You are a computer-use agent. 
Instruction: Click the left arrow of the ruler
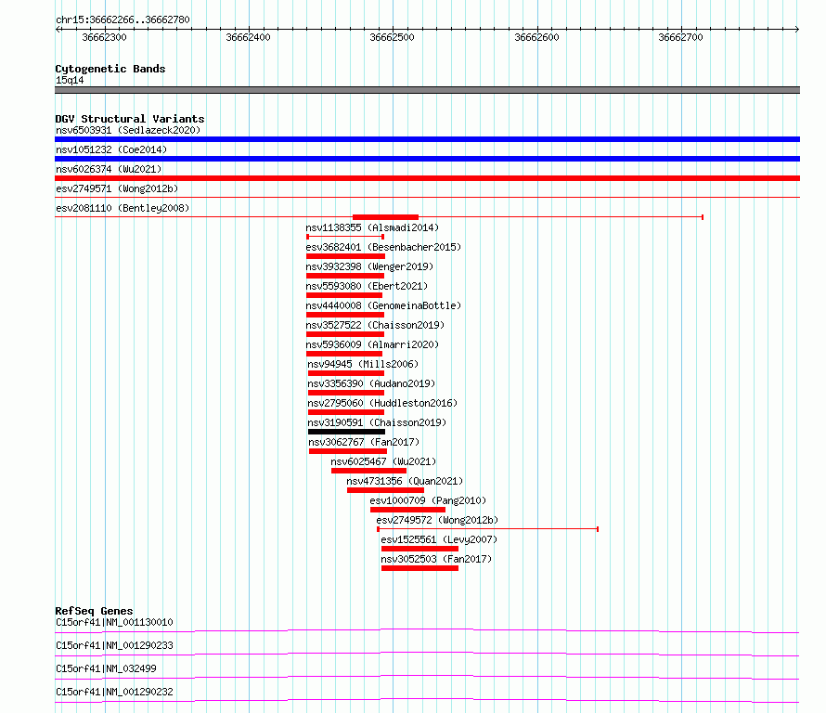[x=58, y=30]
